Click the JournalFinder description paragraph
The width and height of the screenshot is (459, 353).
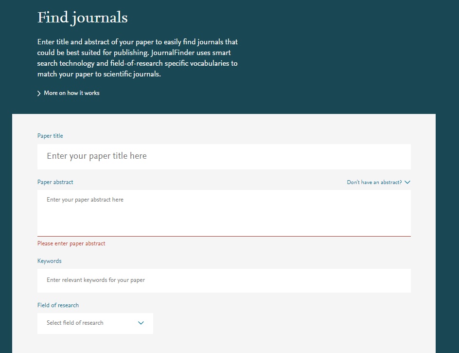(x=138, y=58)
